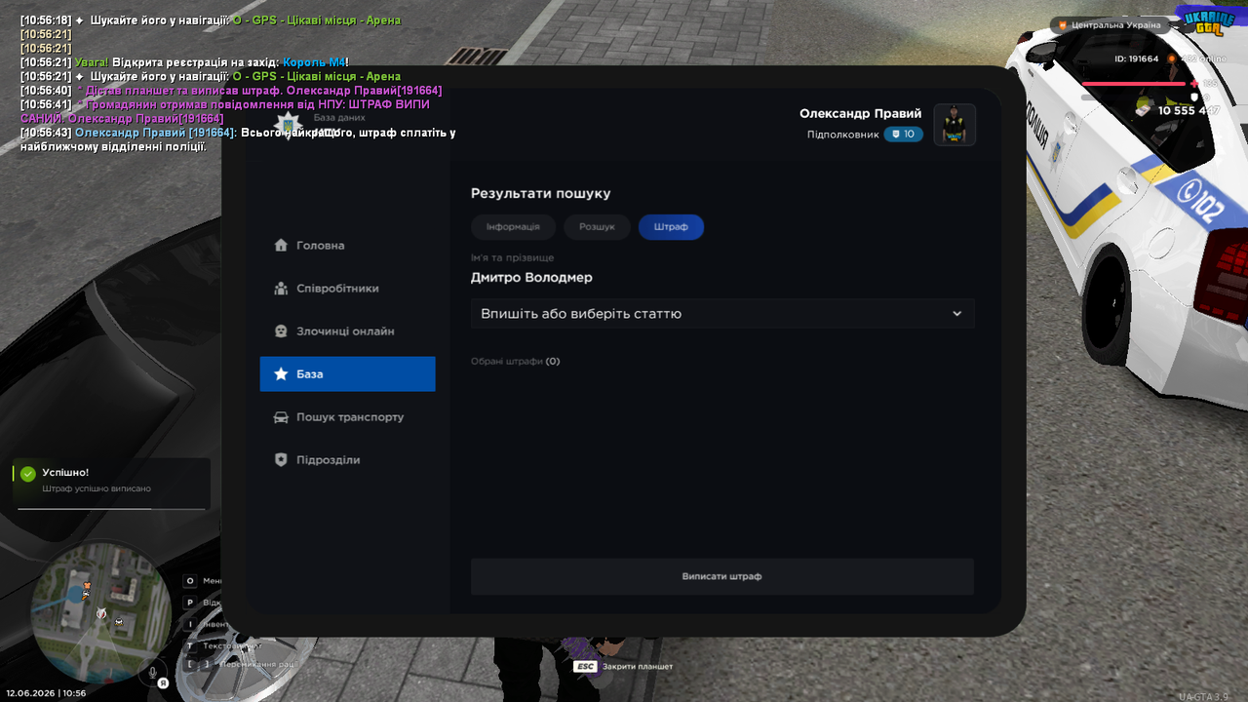Click Закрити планшет label

click(x=638, y=666)
